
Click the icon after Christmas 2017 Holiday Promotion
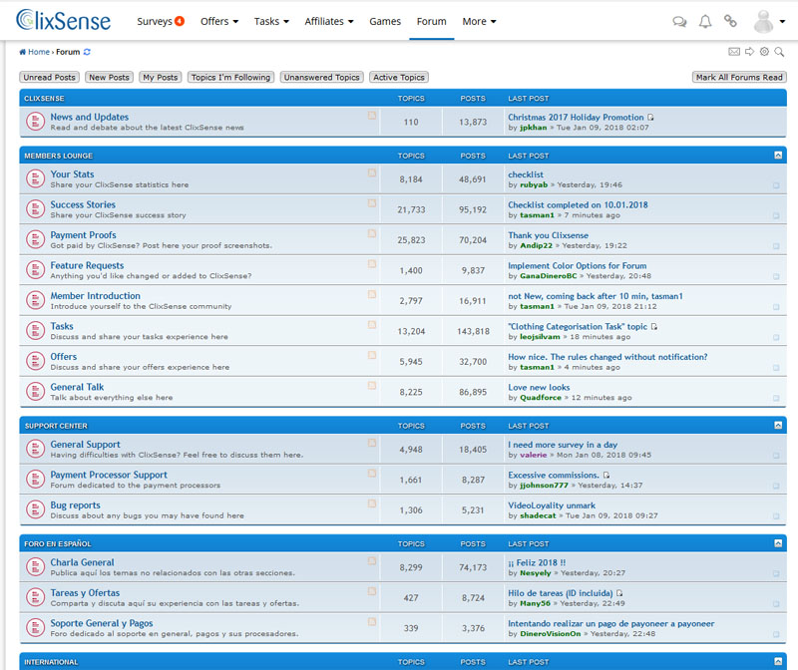(x=650, y=117)
